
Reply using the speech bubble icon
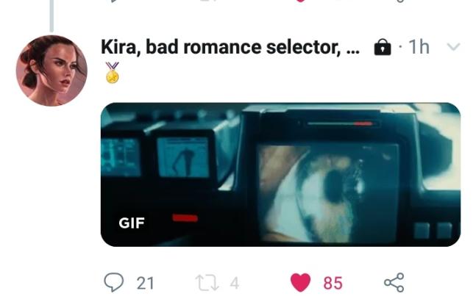pyautogui.click(x=114, y=282)
